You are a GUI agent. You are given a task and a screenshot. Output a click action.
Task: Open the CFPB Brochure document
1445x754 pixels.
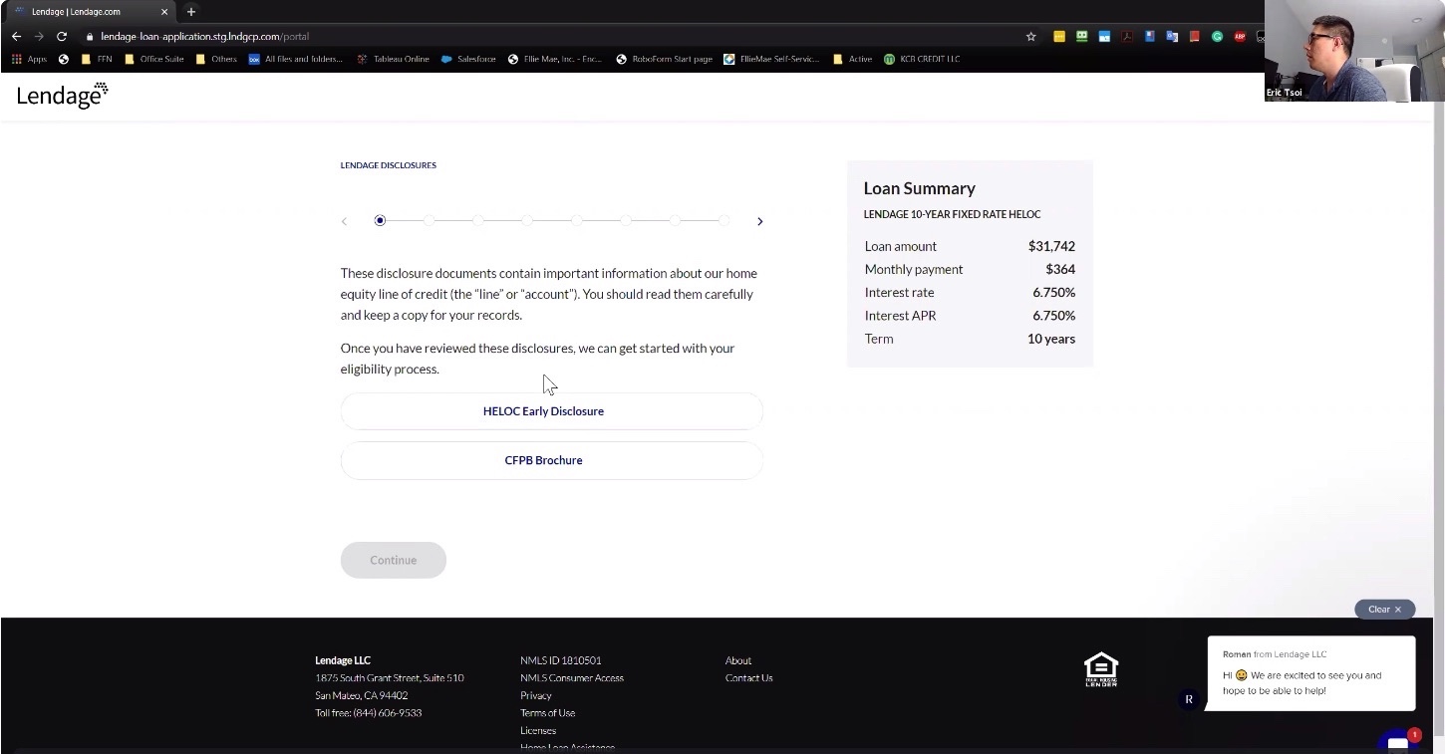pos(551,460)
